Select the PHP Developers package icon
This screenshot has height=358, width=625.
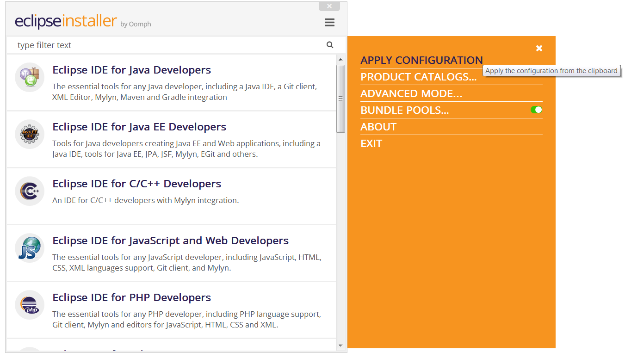(x=29, y=304)
